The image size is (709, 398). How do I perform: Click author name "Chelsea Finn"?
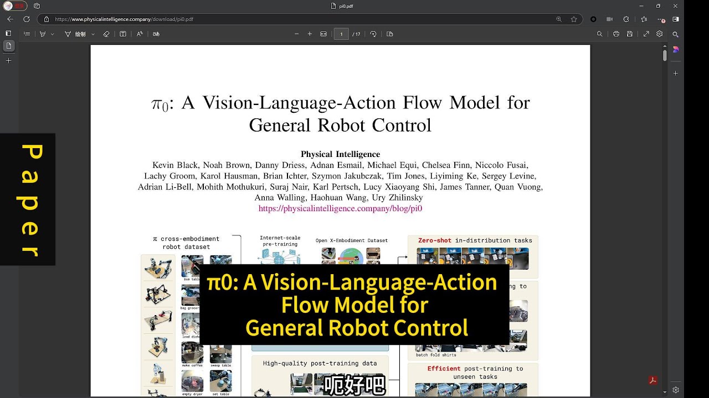pos(445,165)
